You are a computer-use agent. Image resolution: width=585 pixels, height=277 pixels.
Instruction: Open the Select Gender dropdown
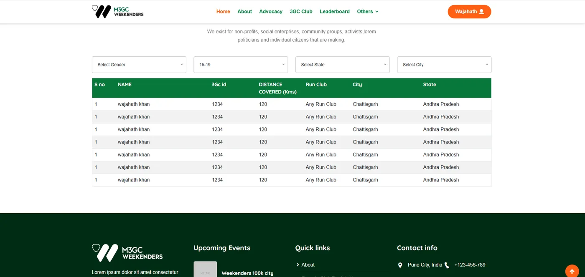[x=139, y=65]
